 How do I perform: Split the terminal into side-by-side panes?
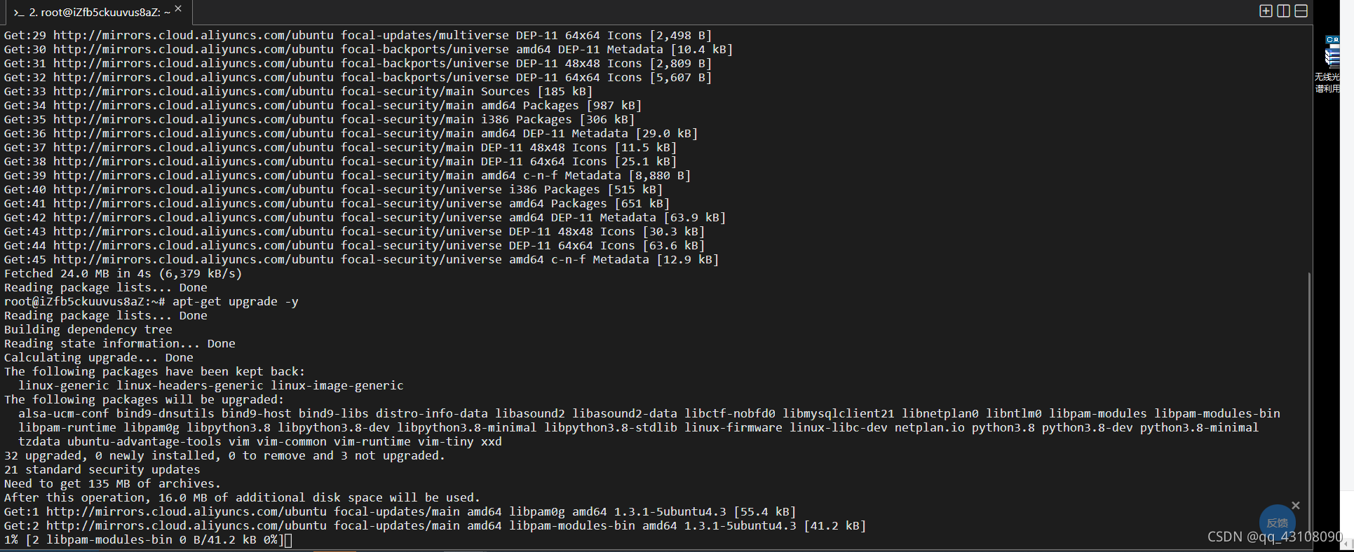[x=1283, y=11]
